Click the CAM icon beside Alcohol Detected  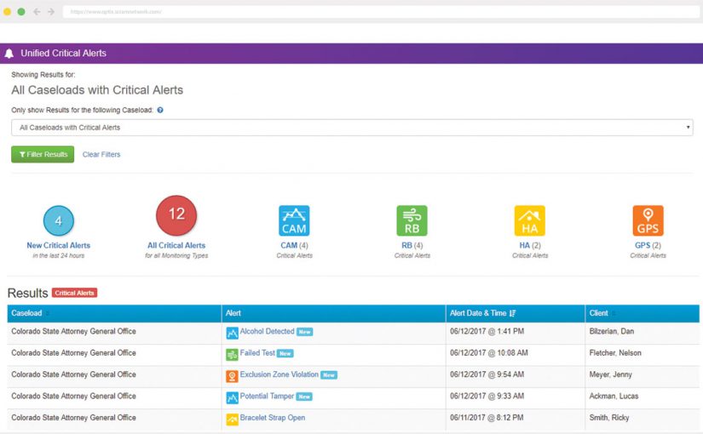(233, 334)
